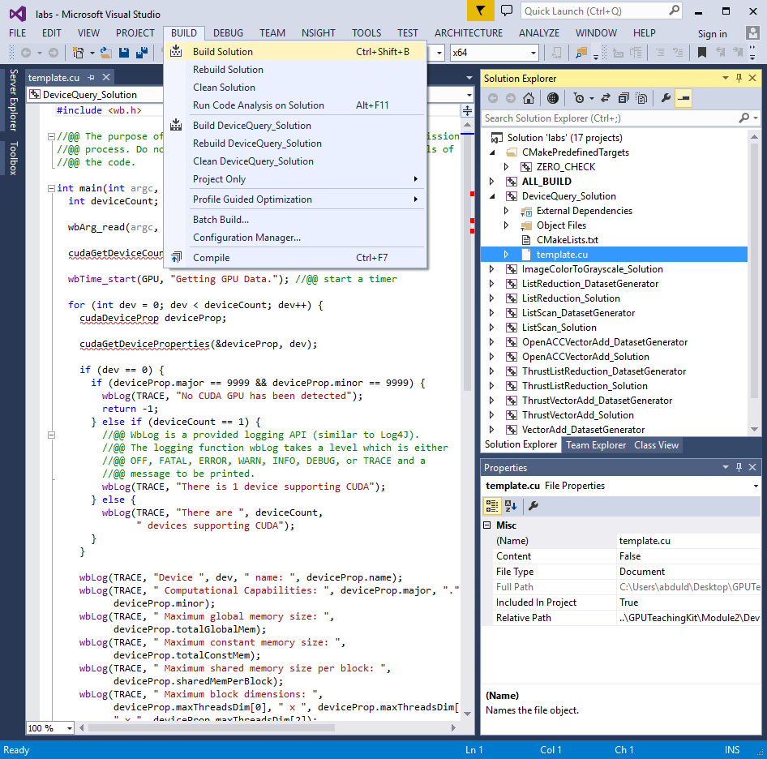The image size is (767, 759).
Task: Toggle Preview Selected Items in Solution Explorer
Action: click(684, 98)
